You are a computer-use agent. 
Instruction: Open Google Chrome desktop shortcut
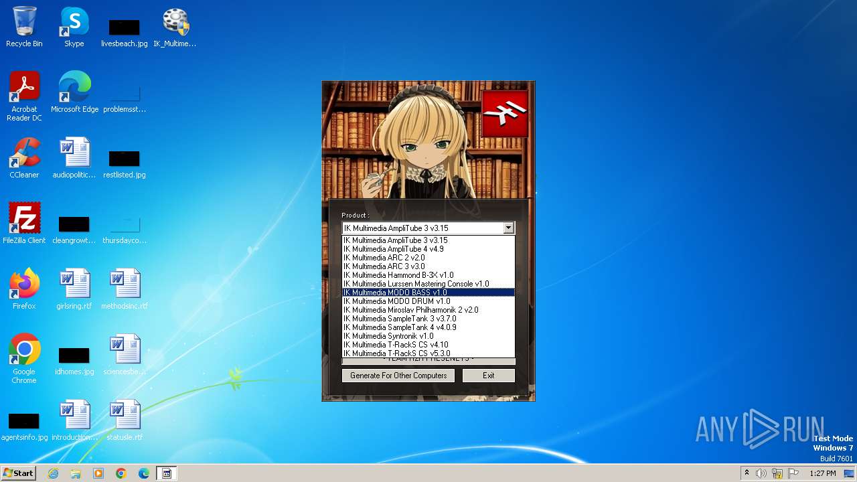coord(24,359)
